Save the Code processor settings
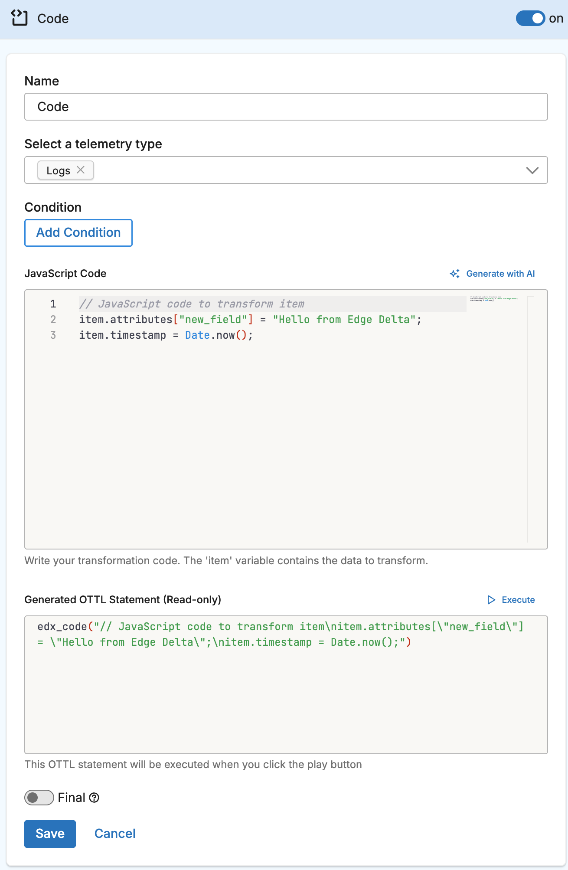 tap(50, 834)
